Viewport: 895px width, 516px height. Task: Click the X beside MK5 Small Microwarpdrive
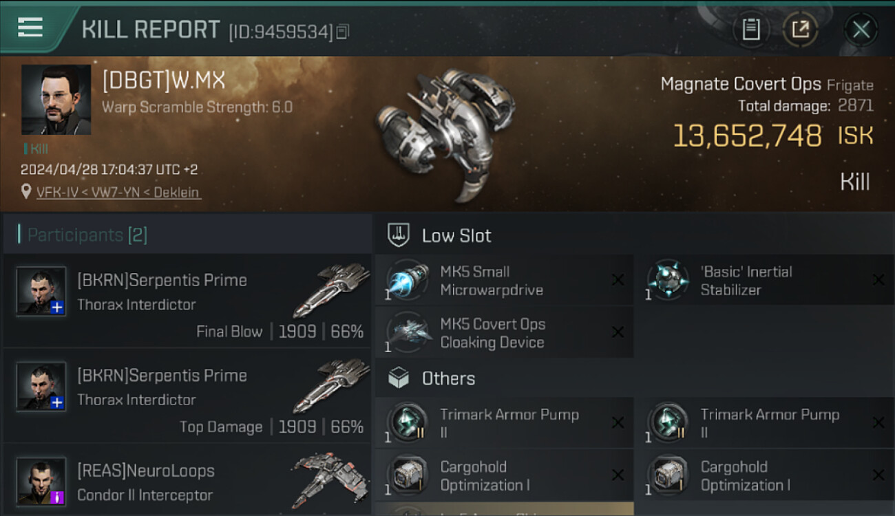point(618,280)
